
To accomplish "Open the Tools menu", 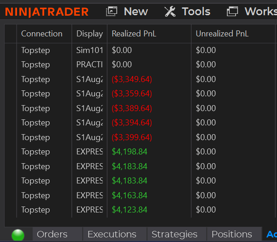I will click(196, 12).
